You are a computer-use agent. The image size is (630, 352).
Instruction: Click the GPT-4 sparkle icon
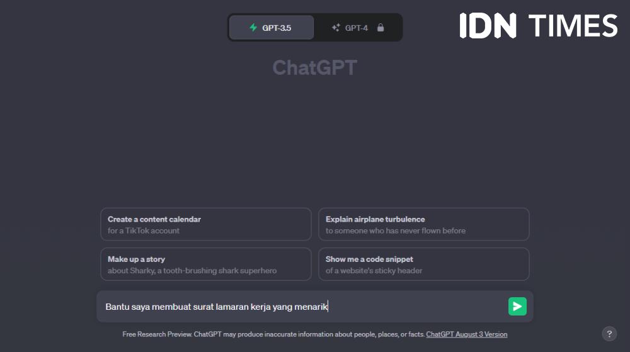pos(336,28)
